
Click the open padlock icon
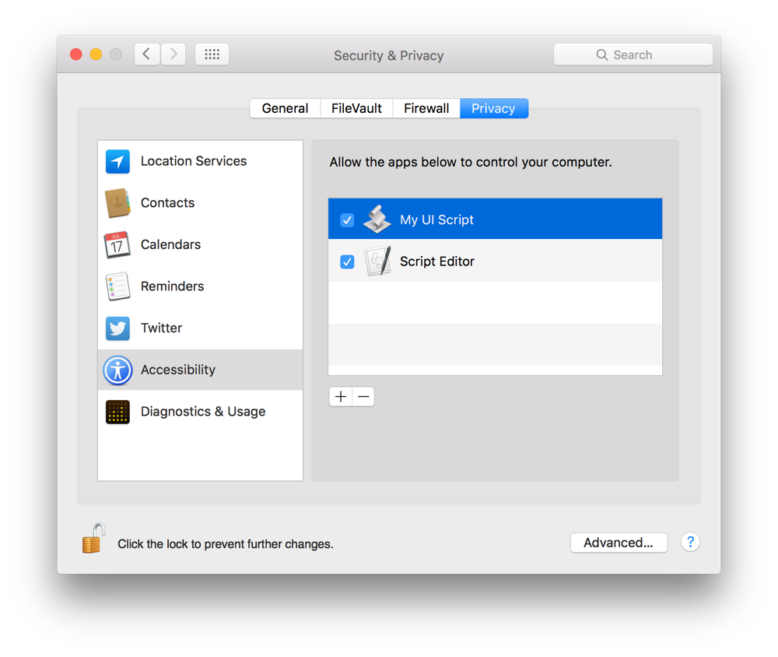[x=94, y=539]
